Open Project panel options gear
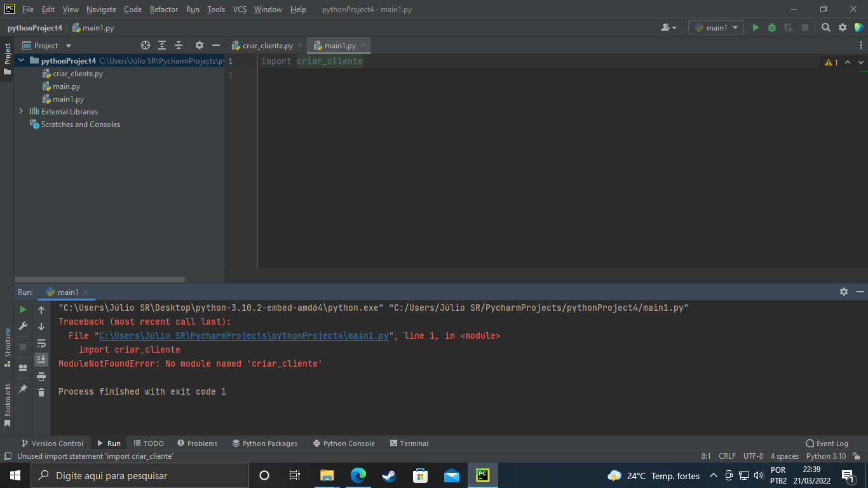This screenshot has height=488, width=868. [200, 45]
